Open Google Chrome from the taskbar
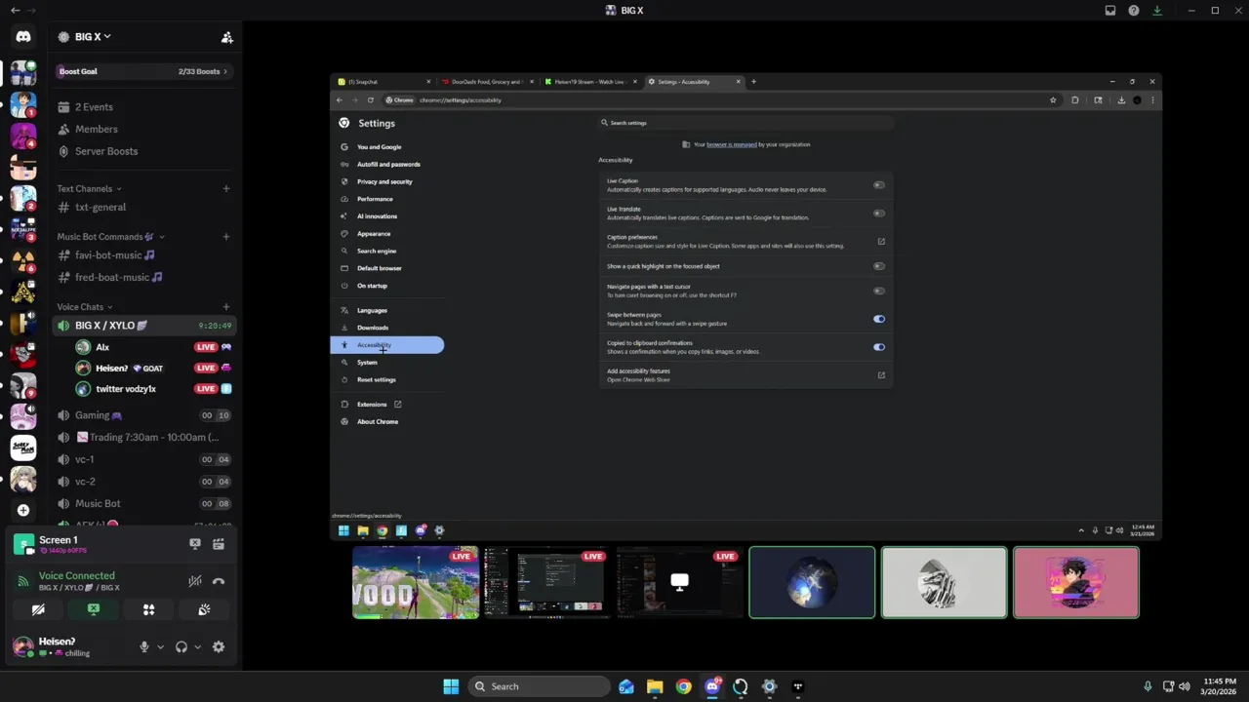Screen dimensions: 1249x702 [x=683, y=686]
